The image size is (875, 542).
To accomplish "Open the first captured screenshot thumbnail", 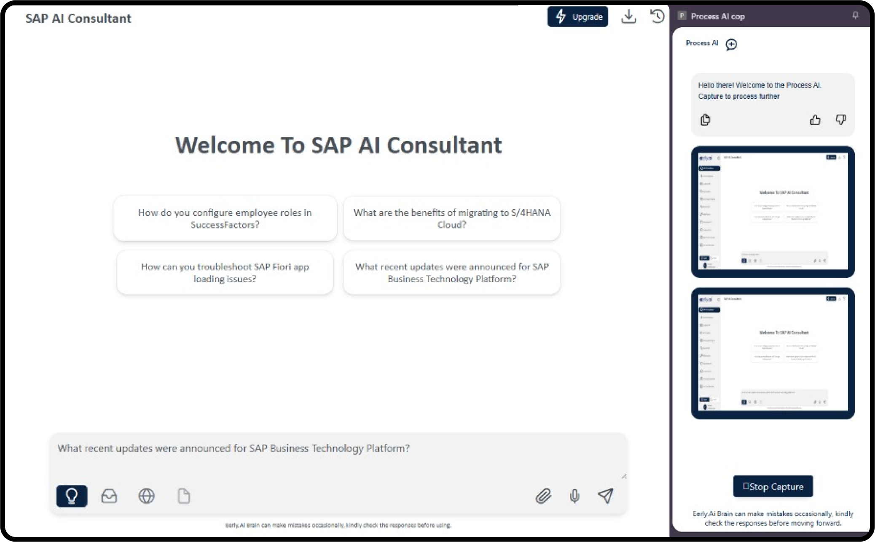I will [773, 211].
